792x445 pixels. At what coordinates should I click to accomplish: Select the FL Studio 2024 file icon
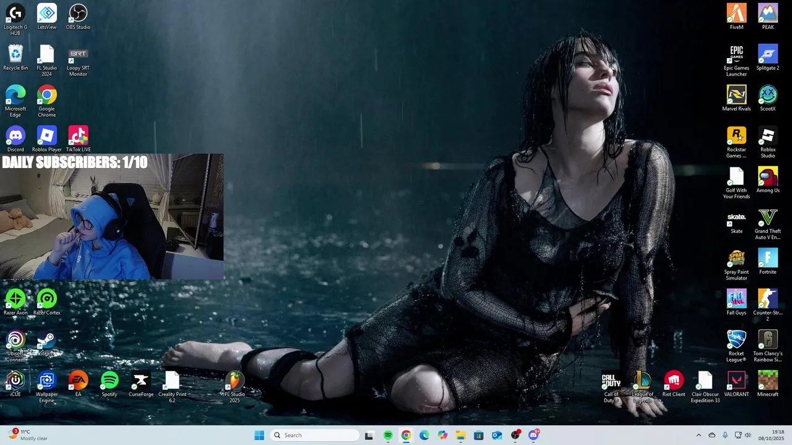(x=47, y=60)
